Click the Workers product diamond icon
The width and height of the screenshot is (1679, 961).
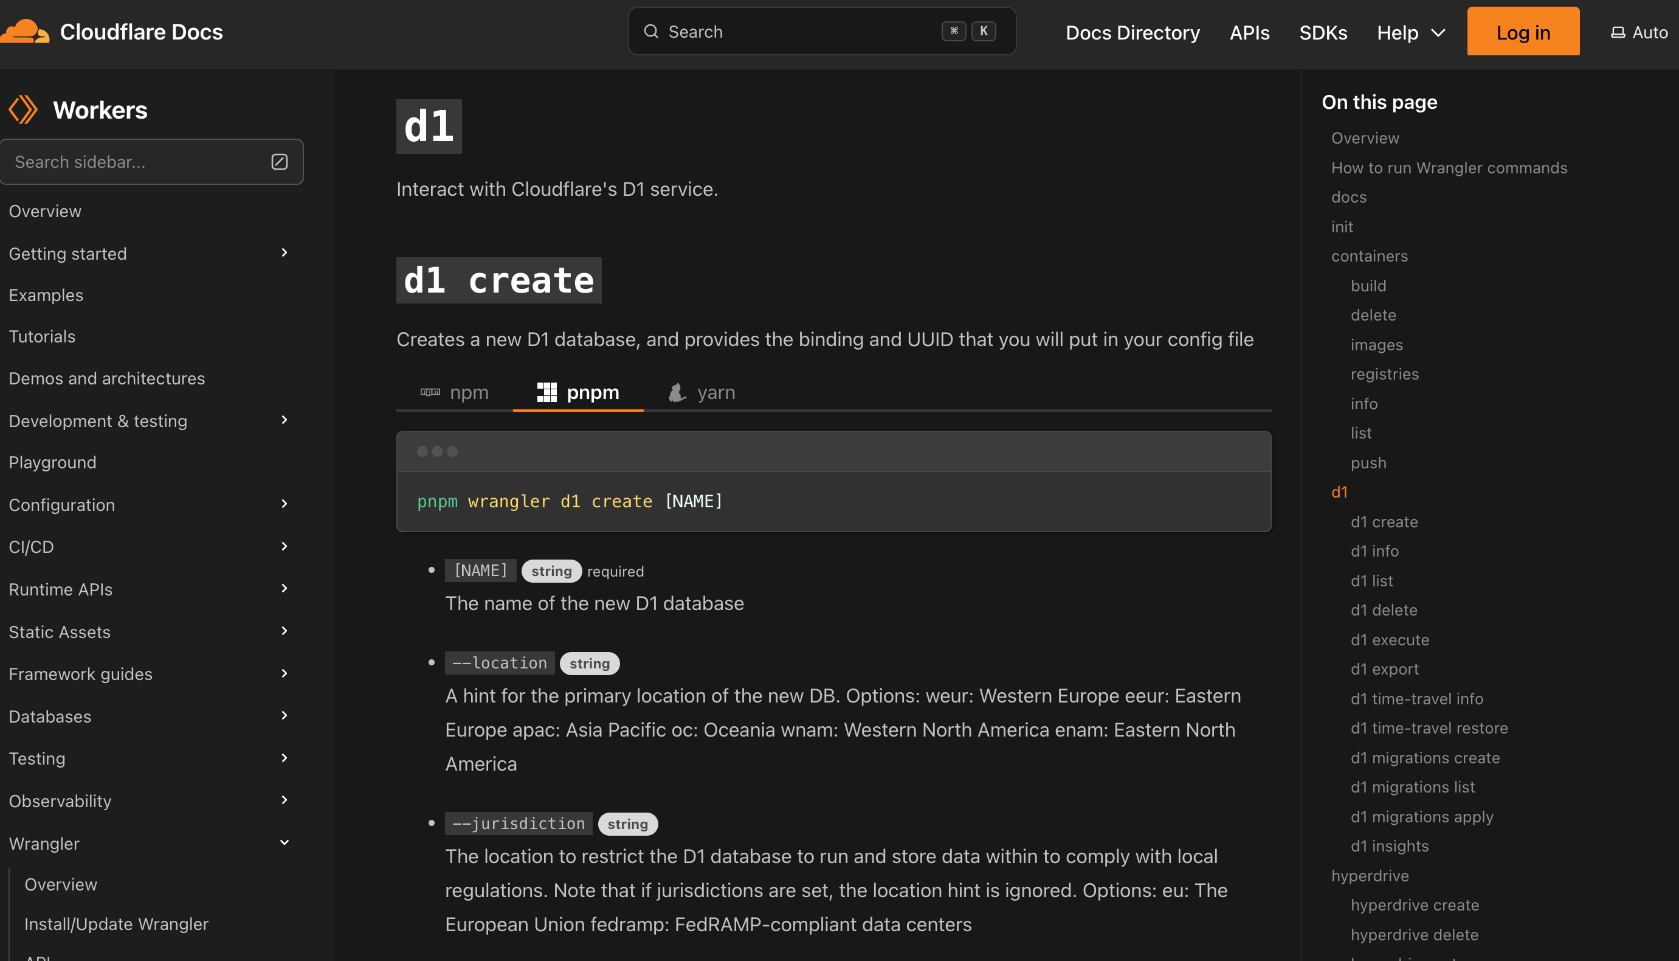coord(23,109)
